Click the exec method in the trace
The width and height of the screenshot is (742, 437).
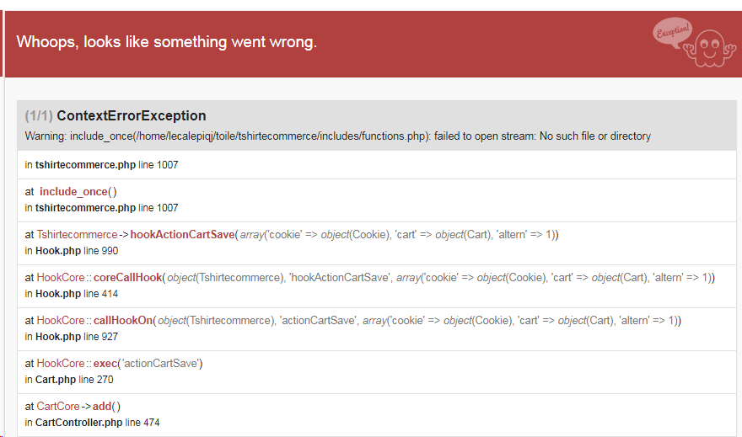[x=106, y=363]
